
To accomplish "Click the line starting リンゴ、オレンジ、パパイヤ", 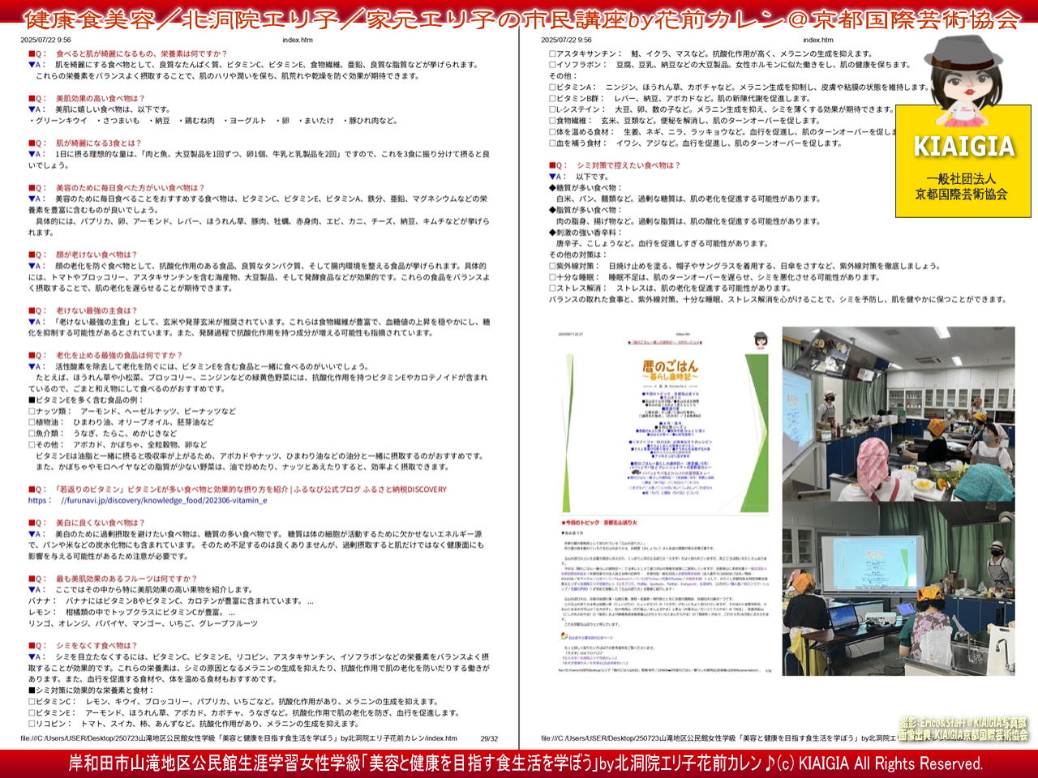I will (x=143, y=623).
